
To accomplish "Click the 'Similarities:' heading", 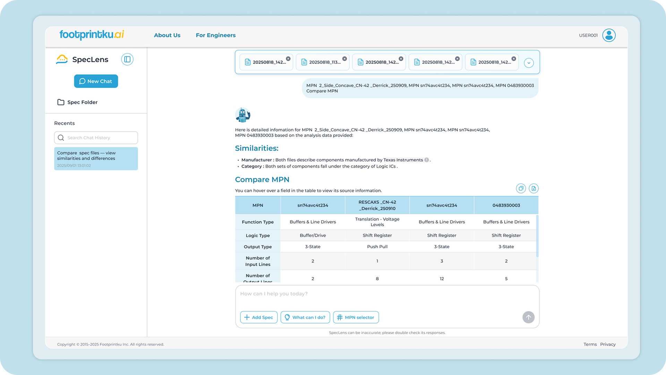I will (x=257, y=148).
